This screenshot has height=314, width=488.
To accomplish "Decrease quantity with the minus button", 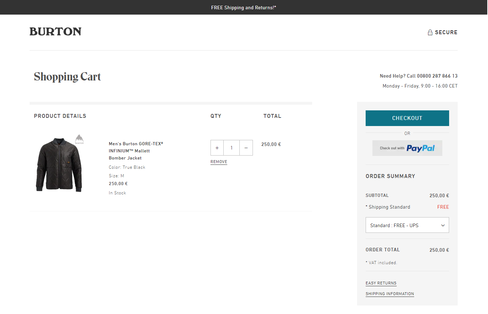I will tap(246, 148).
